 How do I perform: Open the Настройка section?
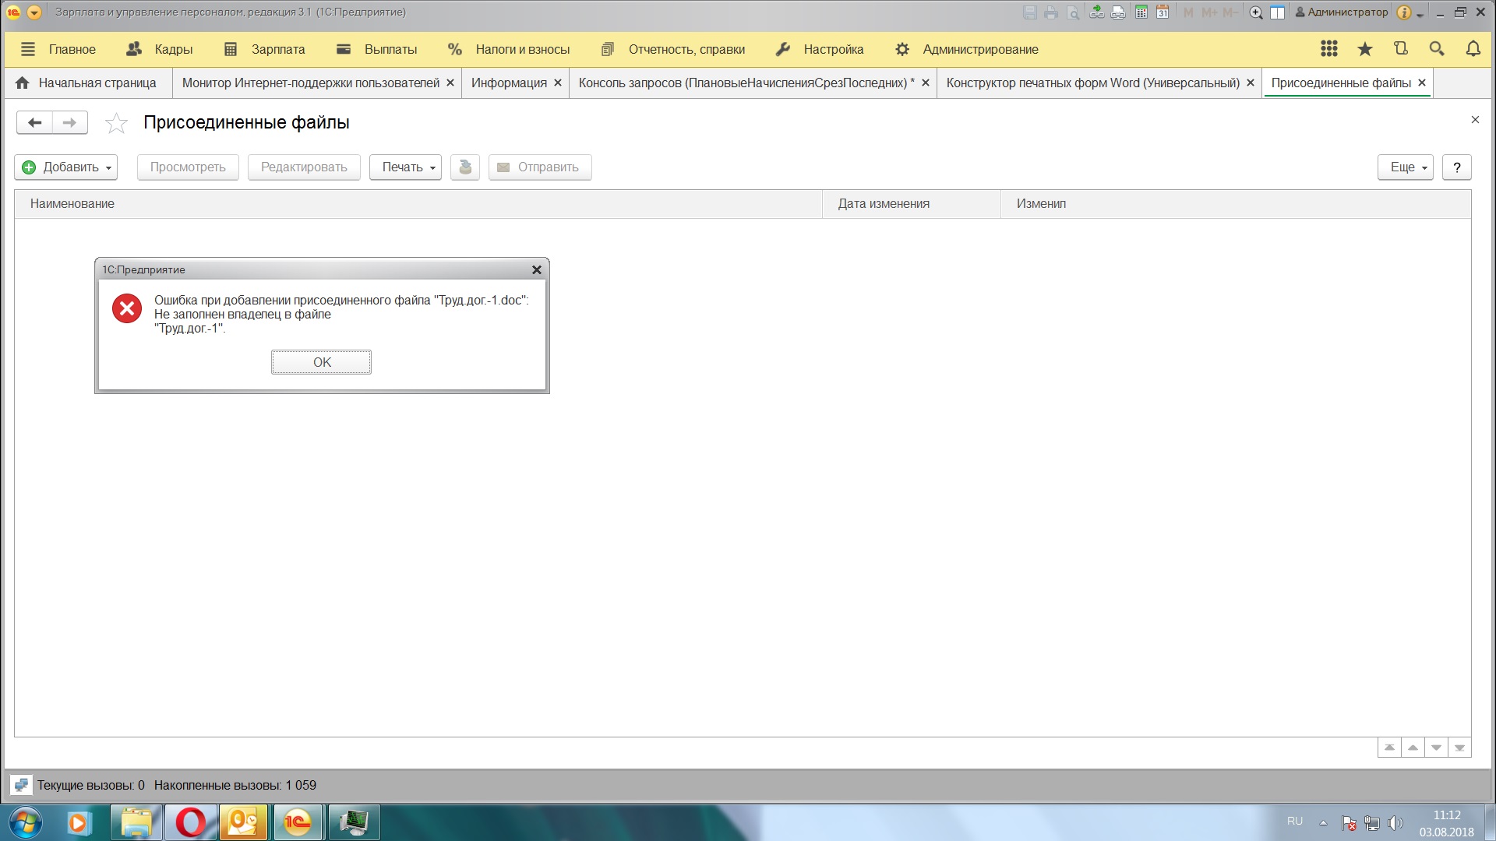pos(820,49)
